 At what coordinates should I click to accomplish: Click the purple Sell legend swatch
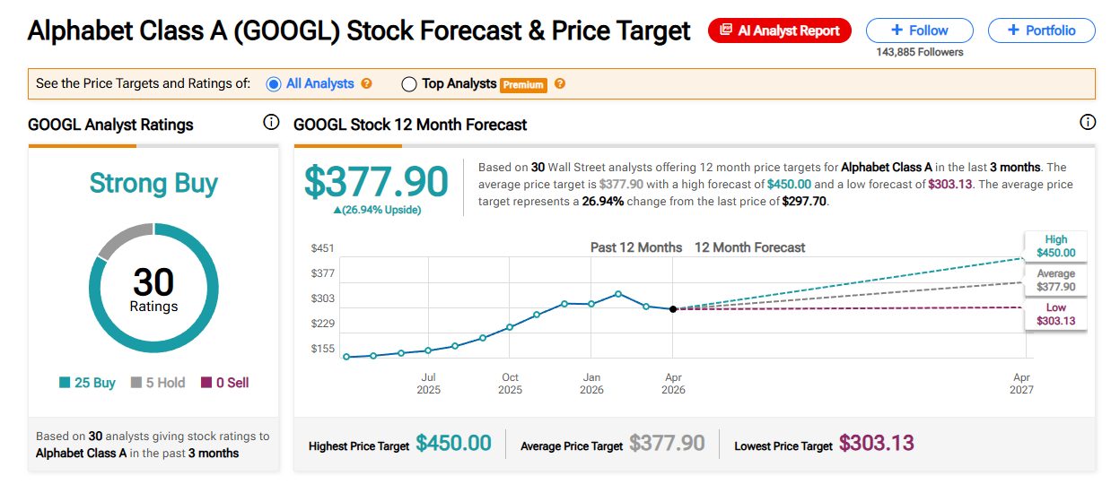point(206,383)
